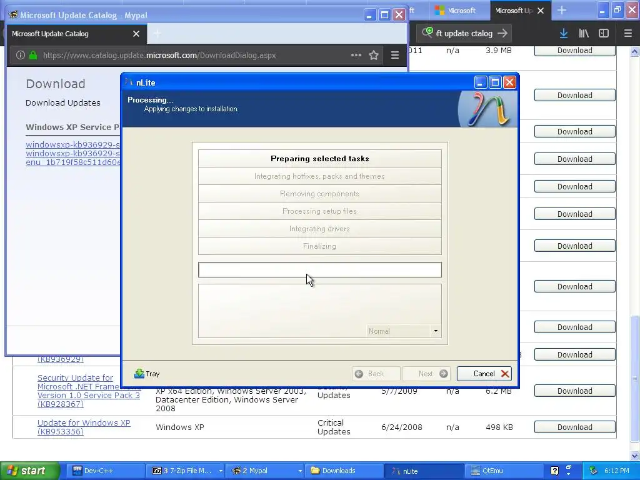
Task: Click the 'Integrating drivers' step row
Action: coord(319,229)
